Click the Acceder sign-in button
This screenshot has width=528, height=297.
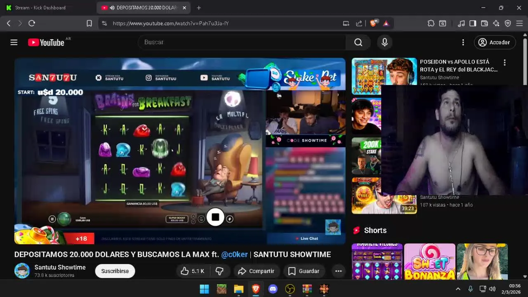pos(494,42)
